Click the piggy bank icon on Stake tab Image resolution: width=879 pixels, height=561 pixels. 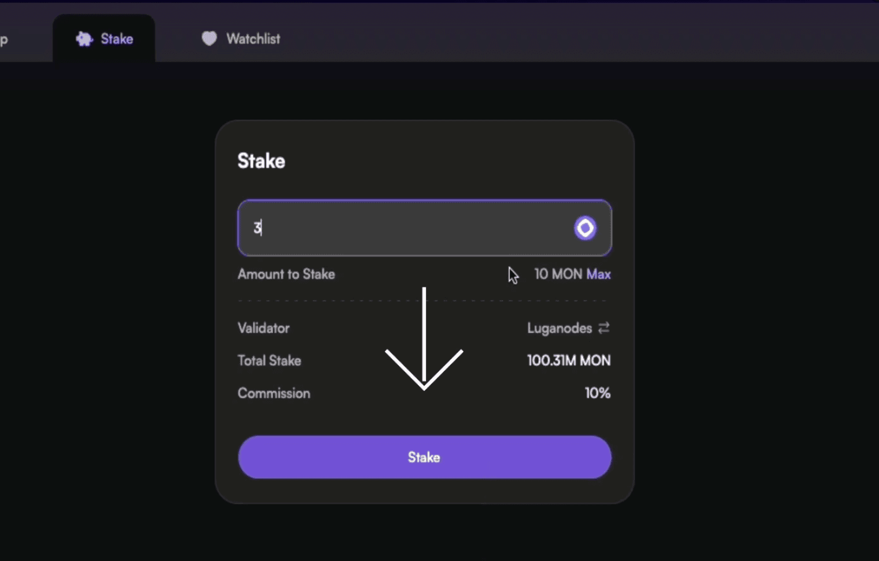point(84,39)
